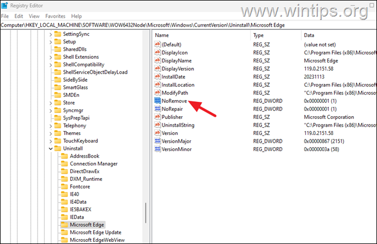Expand the TouchKeyboard key

pyautogui.click(x=51, y=141)
